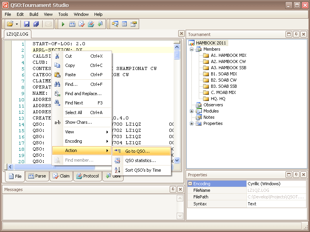Expand the Modules tree node
This screenshot has width=310, height=232.
coord(191,111)
